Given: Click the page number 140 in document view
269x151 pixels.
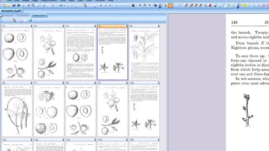Looking at the screenshot, I should (x=235, y=22).
